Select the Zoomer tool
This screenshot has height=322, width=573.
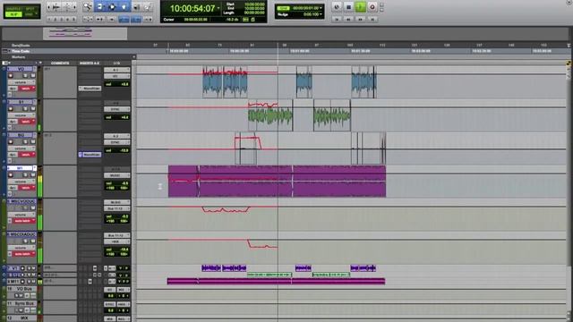coord(88,6)
